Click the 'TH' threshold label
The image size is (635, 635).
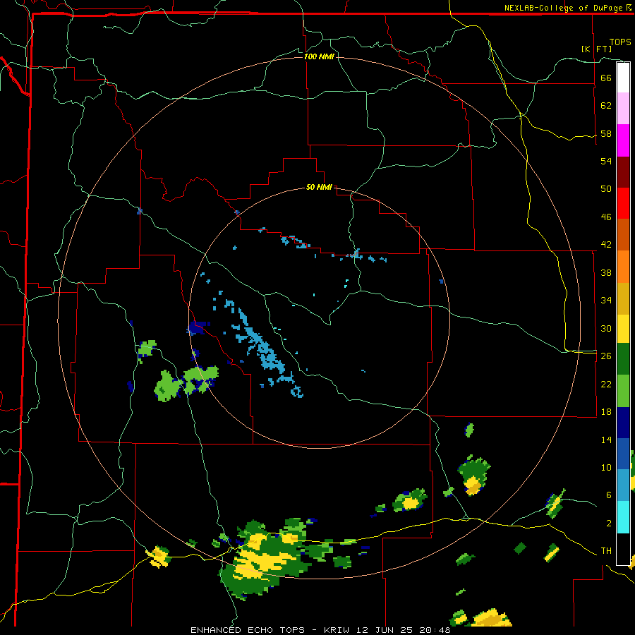click(x=606, y=551)
